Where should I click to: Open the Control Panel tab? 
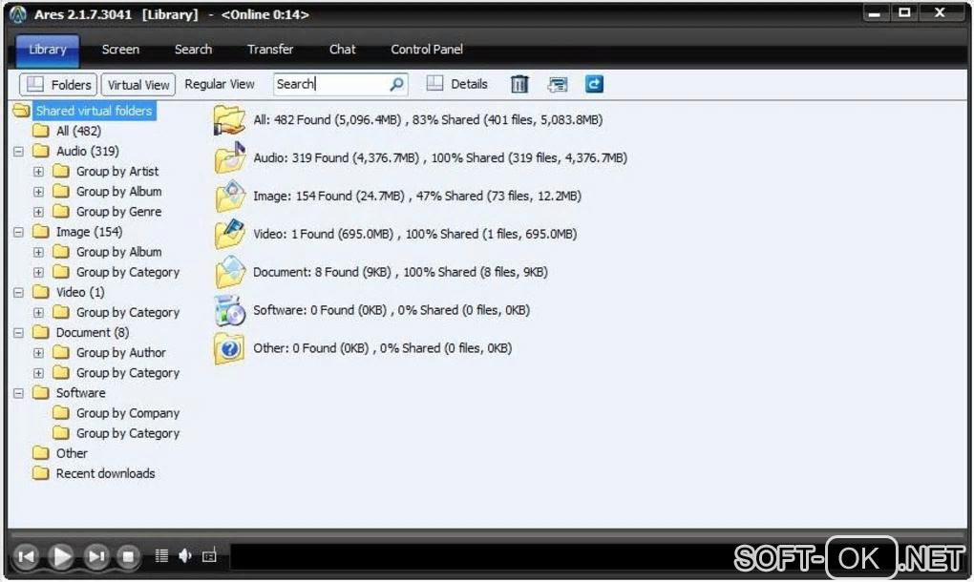pos(427,50)
